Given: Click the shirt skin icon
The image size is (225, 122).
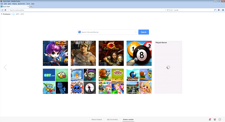Looking at the screenshot, I should [214, 119].
